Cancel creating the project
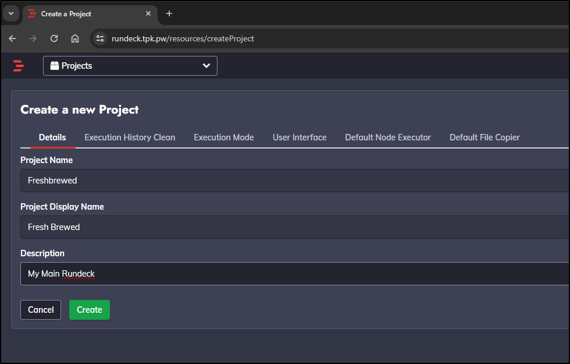The height and width of the screenshot is (364, 570). (x=41, y=310)
